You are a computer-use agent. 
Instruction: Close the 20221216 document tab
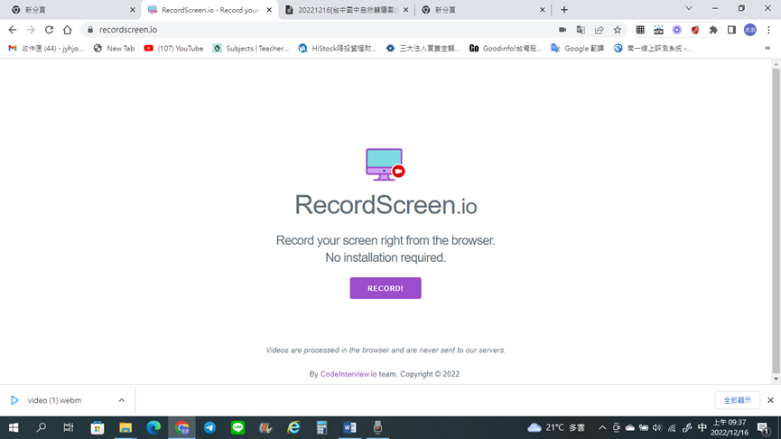(x=406, y=10)
